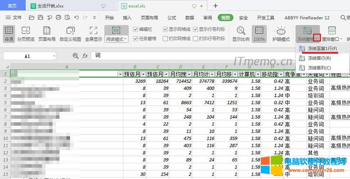
Task: Uncheck the Formula Bar checkbox (编辑栏)
Action: tap(136, 30)
